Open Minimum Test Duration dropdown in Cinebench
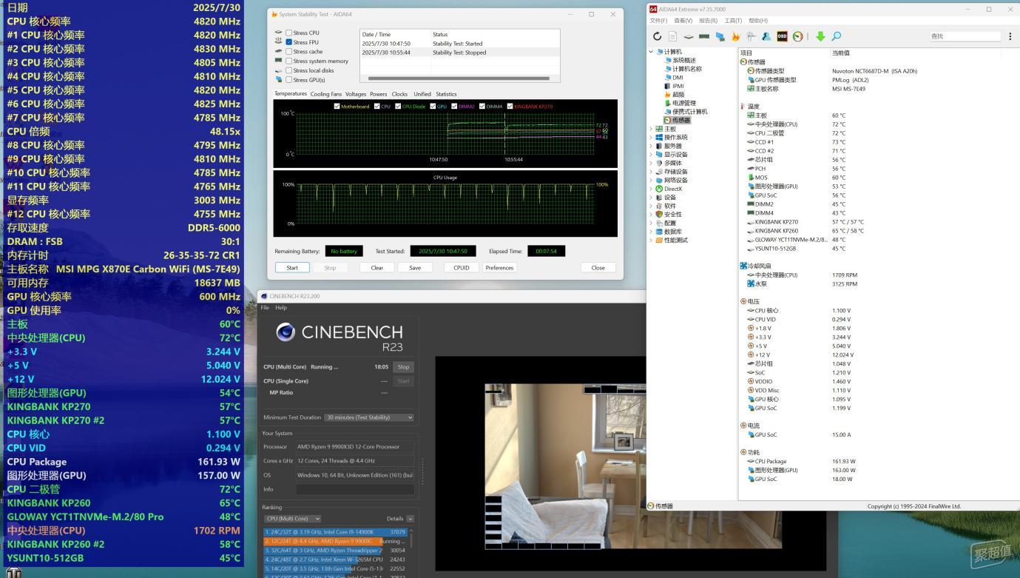The height and width of the screenshot is (578, 1020). coord(369,417)
